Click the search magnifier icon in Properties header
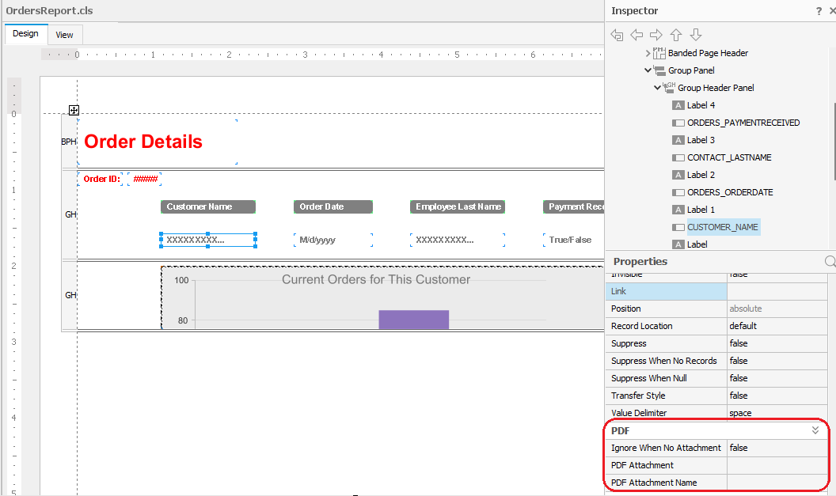The image size is (836, 496). tap(829, 260)
